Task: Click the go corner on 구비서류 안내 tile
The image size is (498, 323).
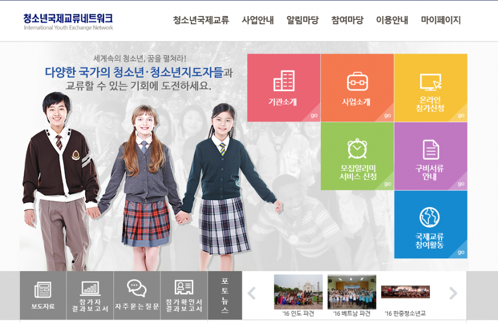Action: point(461,184)
